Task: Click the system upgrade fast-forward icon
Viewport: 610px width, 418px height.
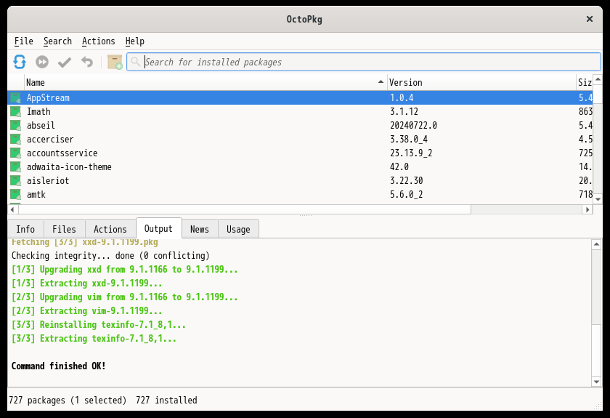Action: click(42, 62)
